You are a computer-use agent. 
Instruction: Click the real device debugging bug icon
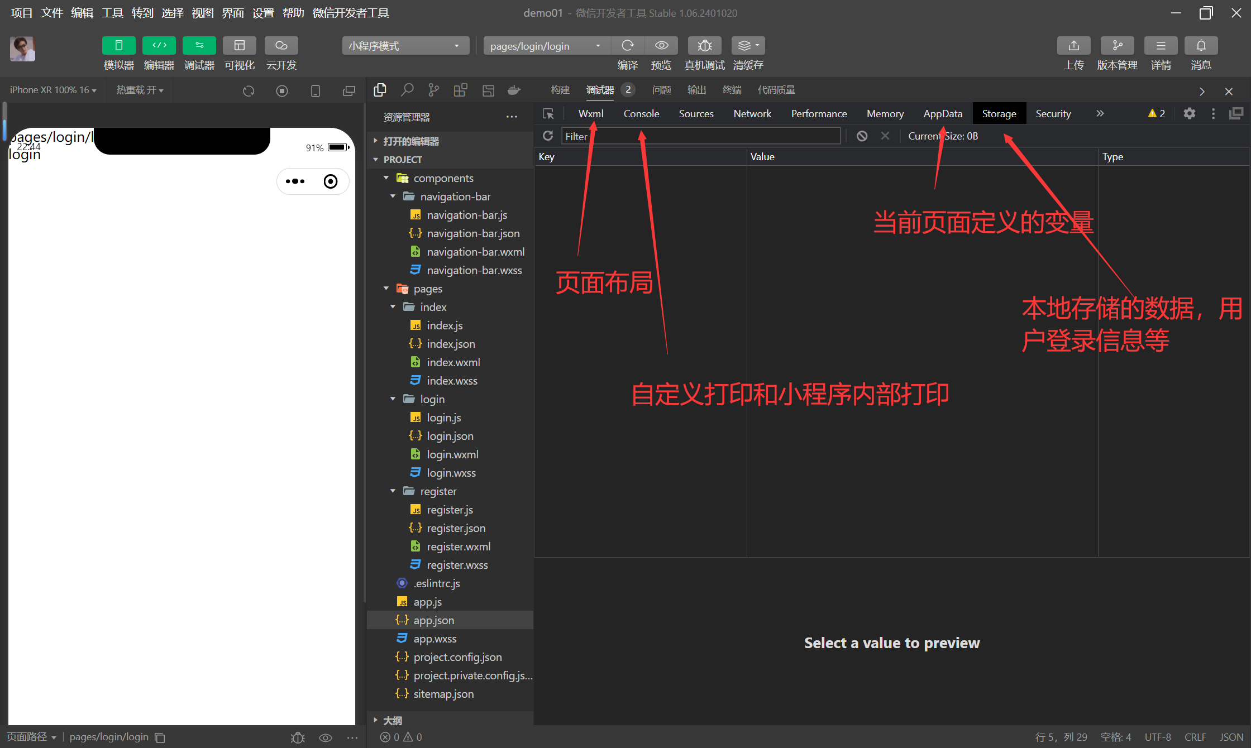tap(704, 46)
